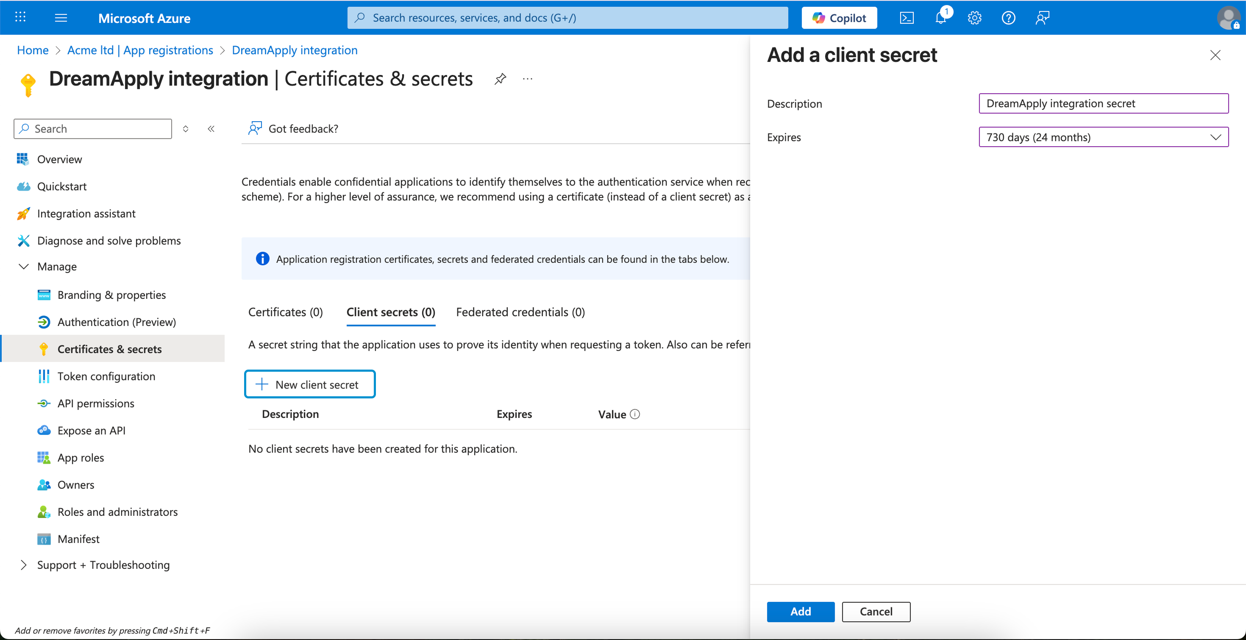
Task: Close the Add a client secret panel
Action: pyautogui.click(x=1215, y=55)
